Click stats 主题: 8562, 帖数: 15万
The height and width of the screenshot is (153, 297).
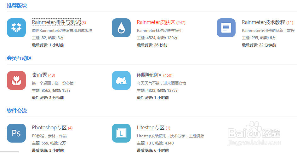(51, 91)
